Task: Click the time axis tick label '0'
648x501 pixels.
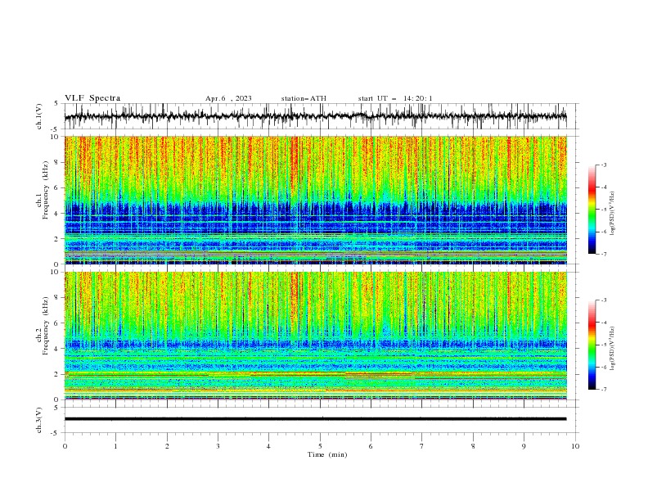Action: 65,446
